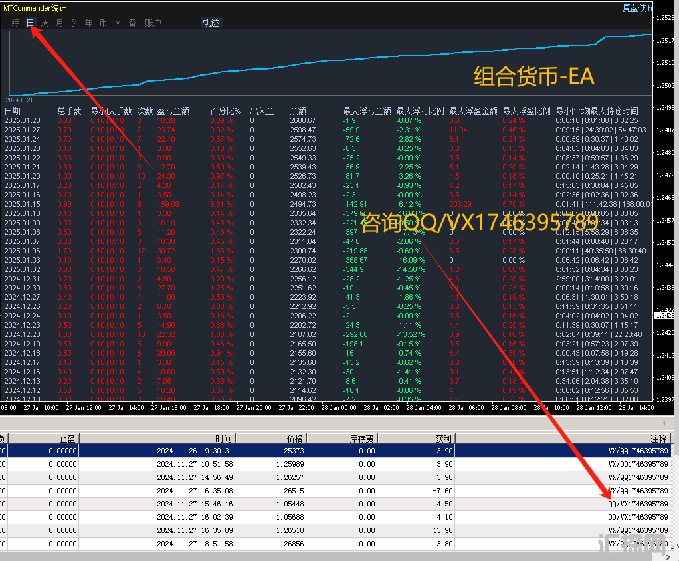679x561 pixels.
Task: Click the 出入金 column header
Action: 262,111
